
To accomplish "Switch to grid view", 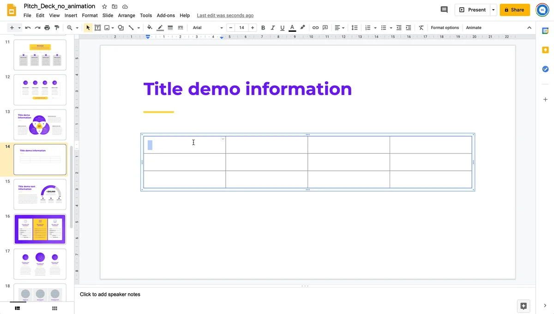I will (54, 308).
